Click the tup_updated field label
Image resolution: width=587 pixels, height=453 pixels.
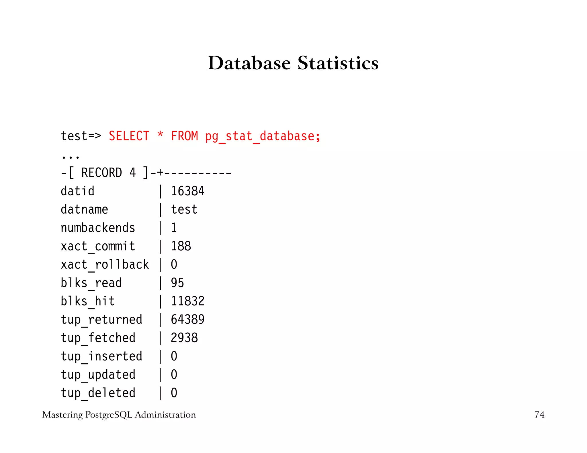pyautogui.click(x=98, y=375)
